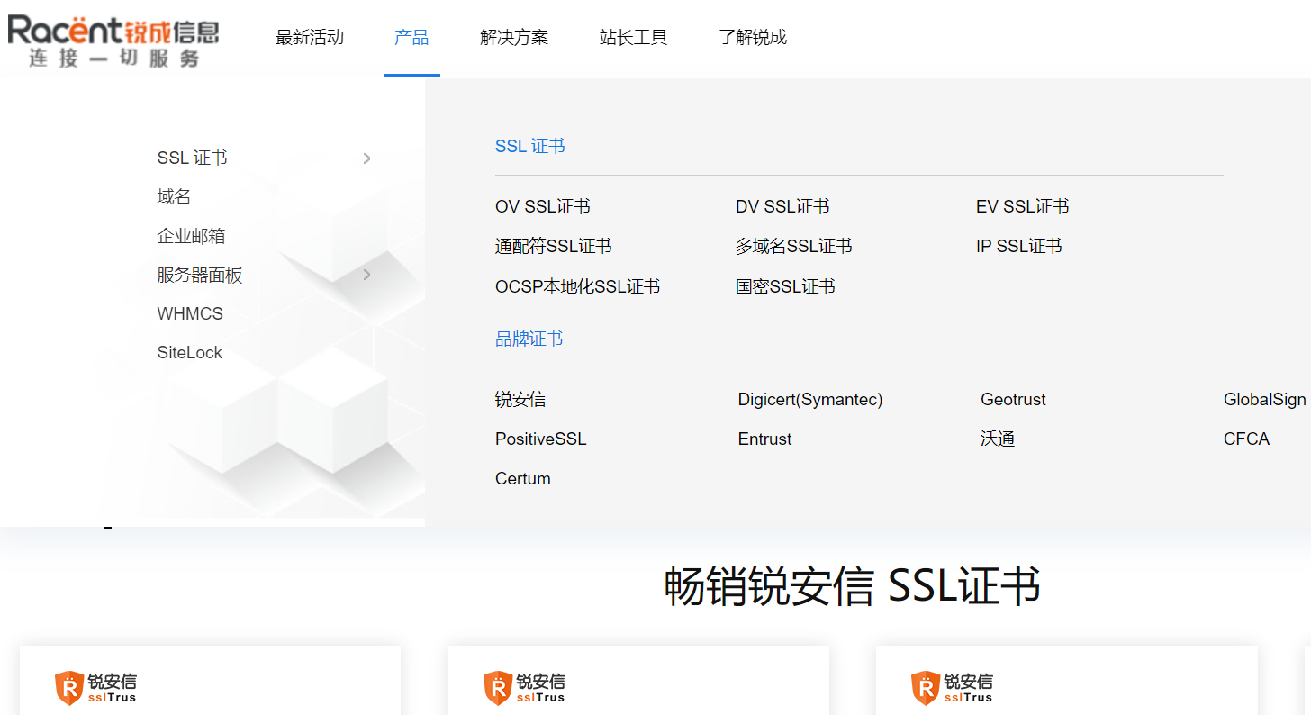This screenshot has height=715, width=1311.
Task: Open the 沃通 brand link
Action: point(998,439)
